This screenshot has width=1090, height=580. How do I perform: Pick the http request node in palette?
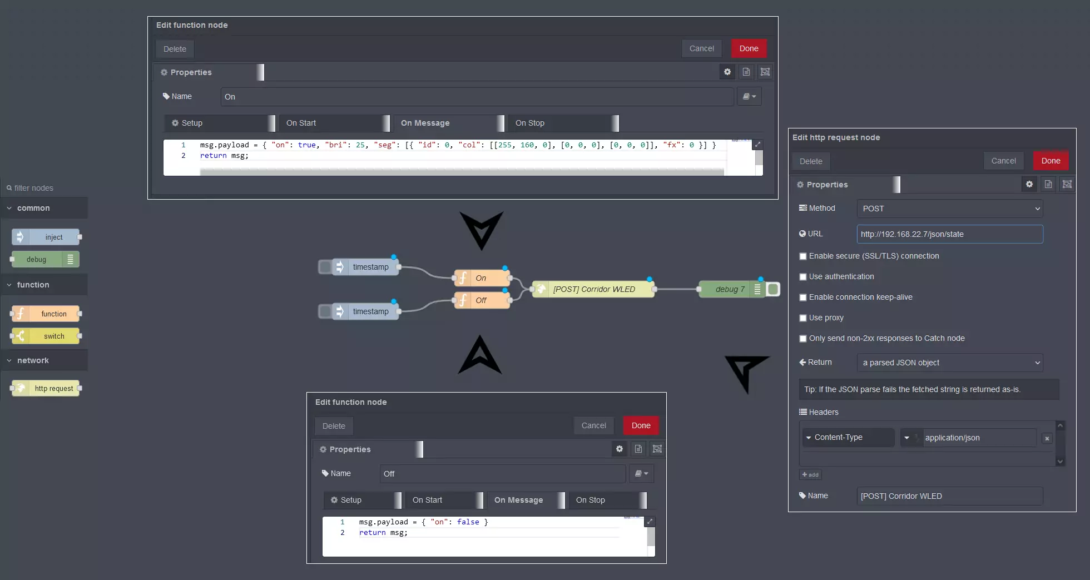pos(46,388)
